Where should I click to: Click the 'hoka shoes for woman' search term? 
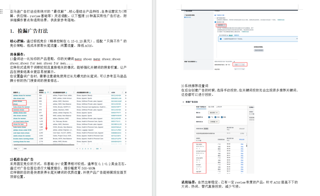tap(21, 107)
